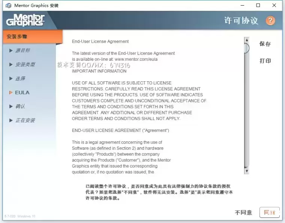Viewport: 285px width, 223px height.
Task: Click 不同意 to decline the license
Action: pos(243,213)
